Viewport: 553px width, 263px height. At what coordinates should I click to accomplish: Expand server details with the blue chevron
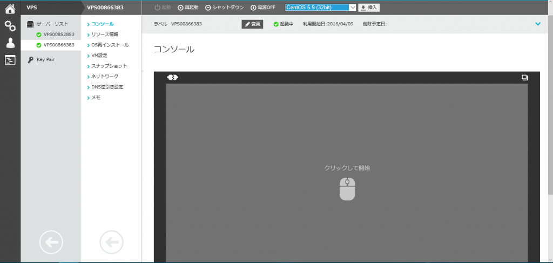[x=538, y=24]
